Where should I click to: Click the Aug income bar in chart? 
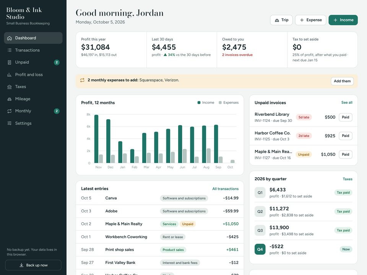click(x=204, y=144)
